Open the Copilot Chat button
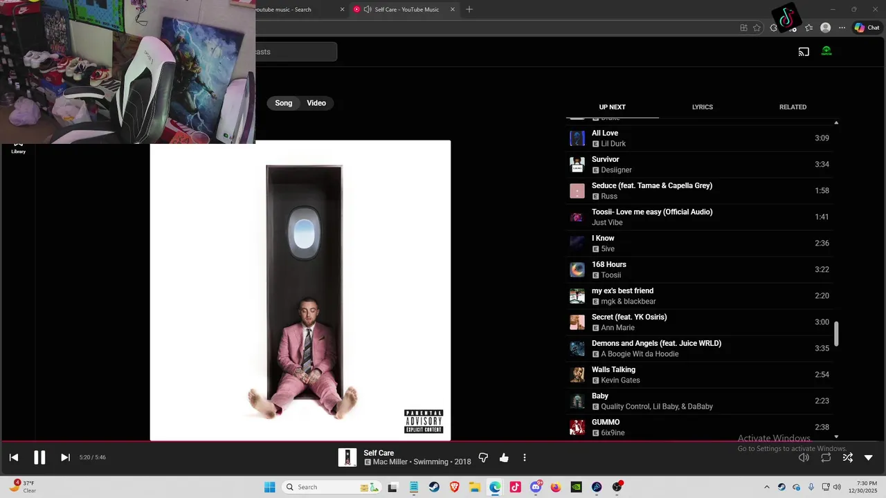The height and width of the screenshot is (498, 886). point(867,28)
